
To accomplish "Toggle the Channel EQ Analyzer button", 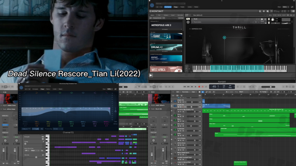I will tap(26, 129).
